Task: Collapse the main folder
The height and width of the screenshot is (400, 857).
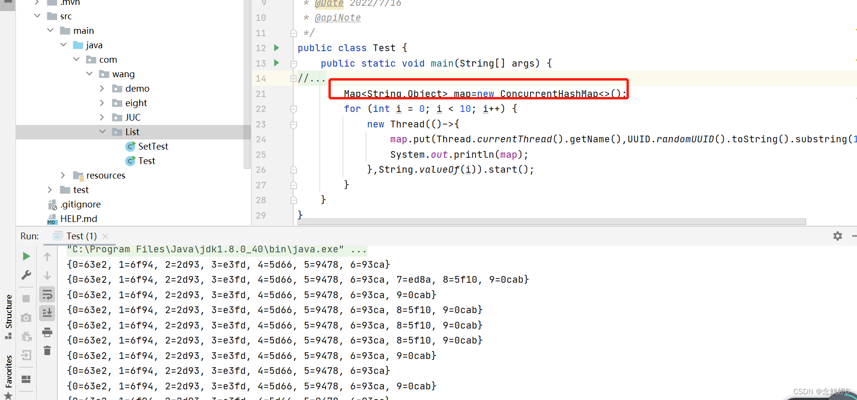Action: click(x=50, y=30)
